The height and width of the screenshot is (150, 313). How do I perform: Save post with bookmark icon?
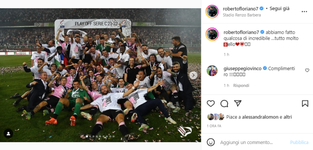click(x=305, y=103)
